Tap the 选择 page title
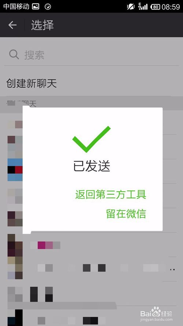This screenshot has width=183, height=326. pyautogui.click(x=42, y=25)
